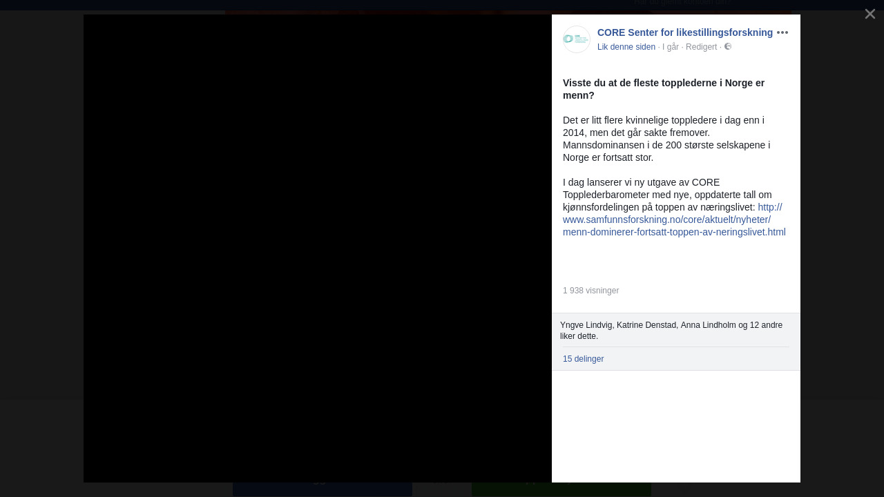Click the '1 938 visninger' view count
Image resolution: width=884 pixels, height=497 pixels.
point(590,291)
